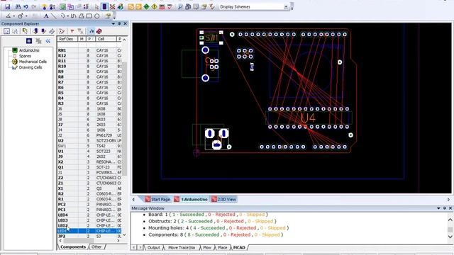Screen dimensions: 454x255
Task: Click the component list horizontal scrollbar
Action: [x=78, y=241]
